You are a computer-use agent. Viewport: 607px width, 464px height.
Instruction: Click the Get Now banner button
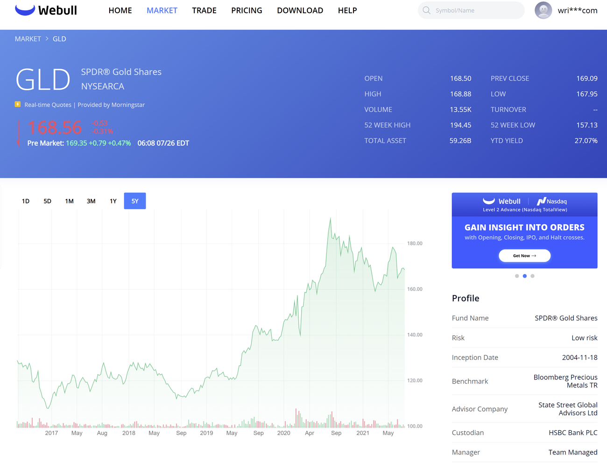click(x=524, y=256)
